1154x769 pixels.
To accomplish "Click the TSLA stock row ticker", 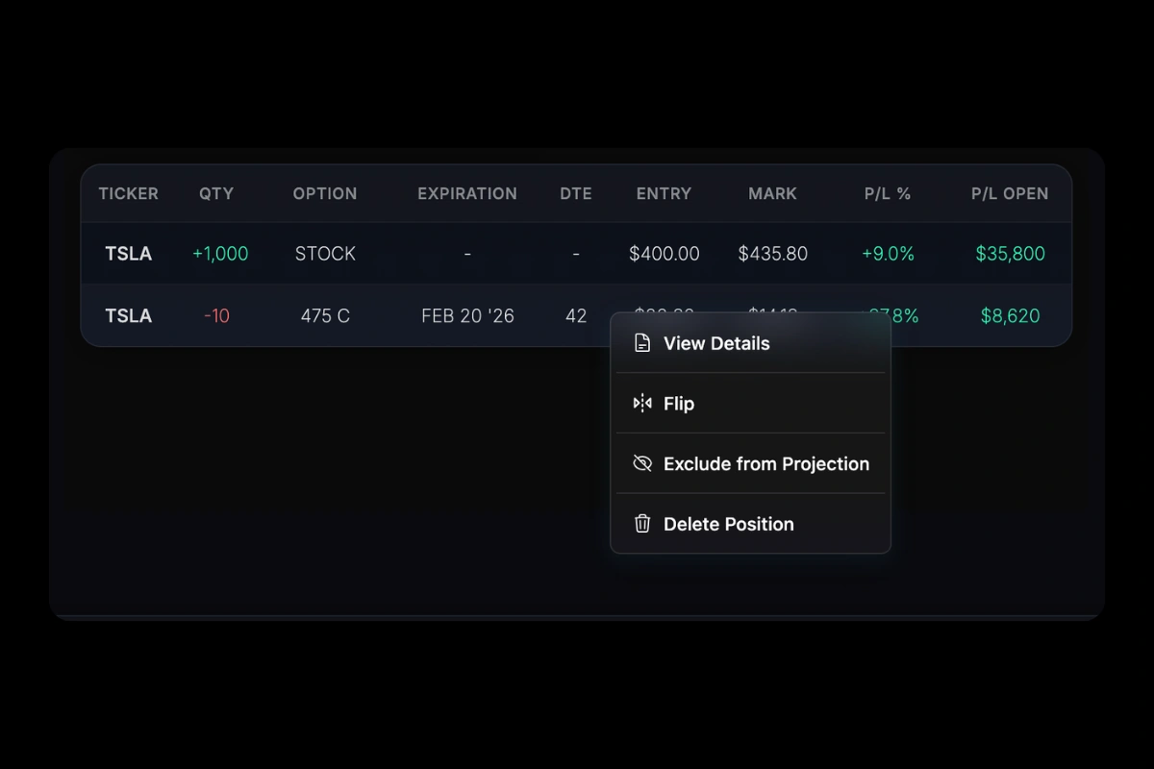I will pyautogui.click(x=128, y=254).
